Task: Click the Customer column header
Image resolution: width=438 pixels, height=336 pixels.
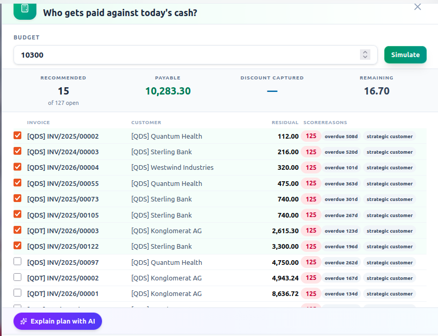Action: point(146,123)
